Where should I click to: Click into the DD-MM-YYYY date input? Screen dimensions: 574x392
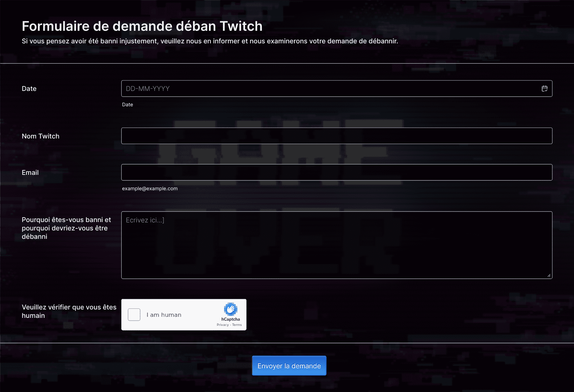point(337,88)
